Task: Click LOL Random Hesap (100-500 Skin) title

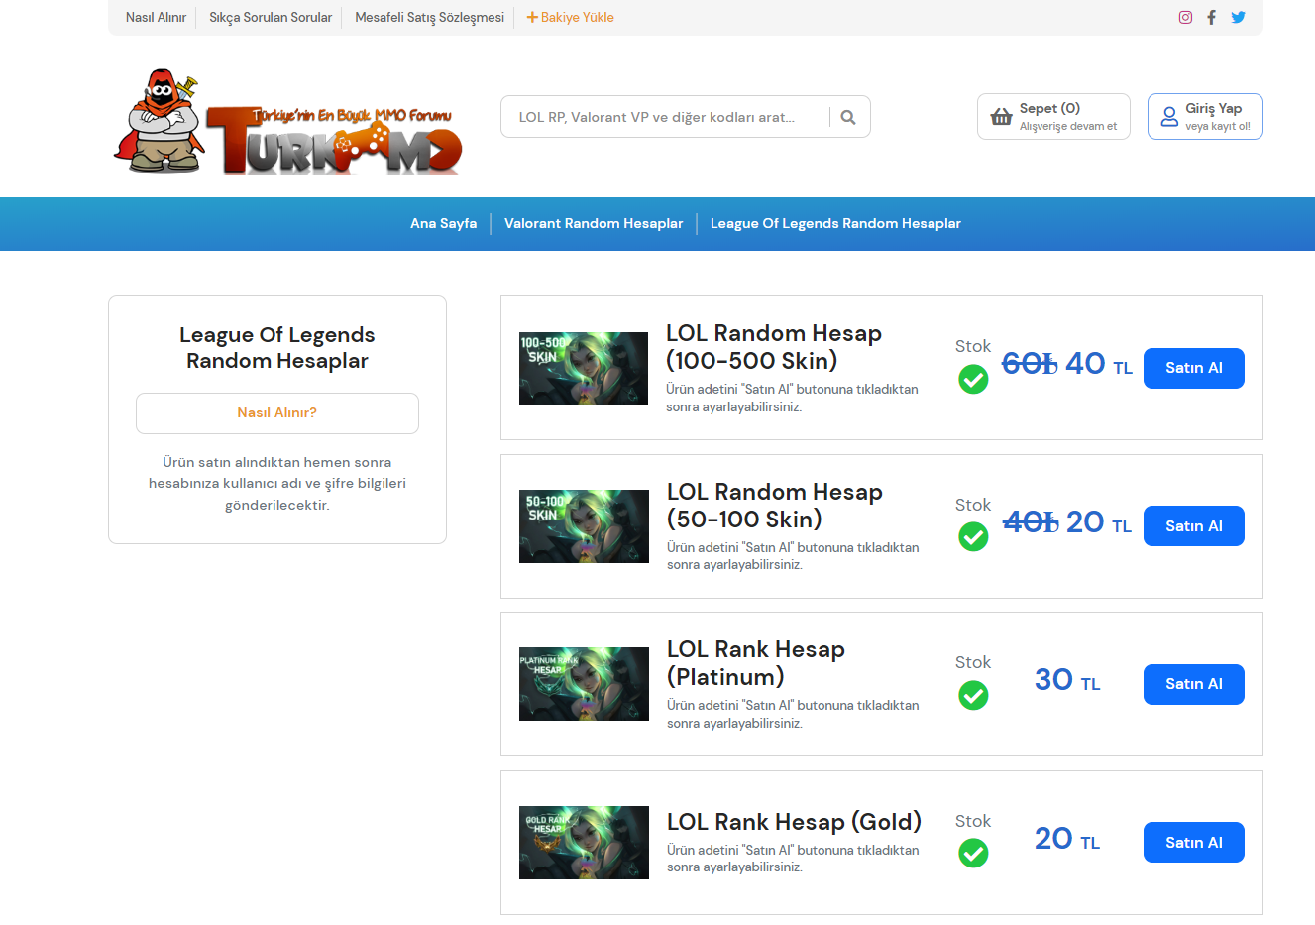Action: tap(774, 347)
